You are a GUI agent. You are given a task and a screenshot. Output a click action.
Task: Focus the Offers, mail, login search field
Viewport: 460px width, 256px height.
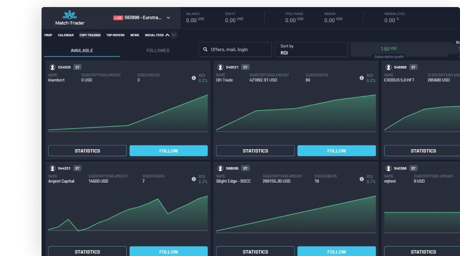[235, 49]
